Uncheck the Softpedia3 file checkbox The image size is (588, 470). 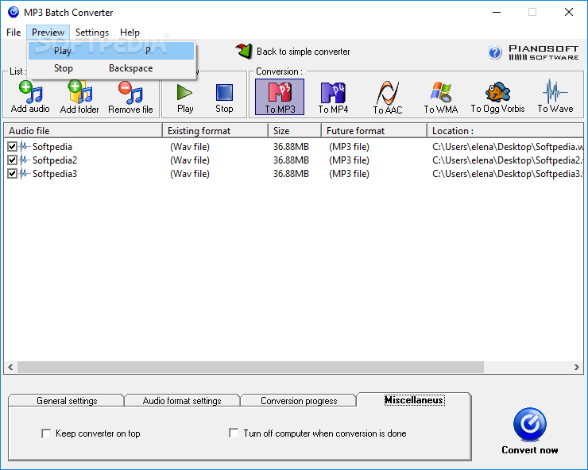click(x=13, y=174)
